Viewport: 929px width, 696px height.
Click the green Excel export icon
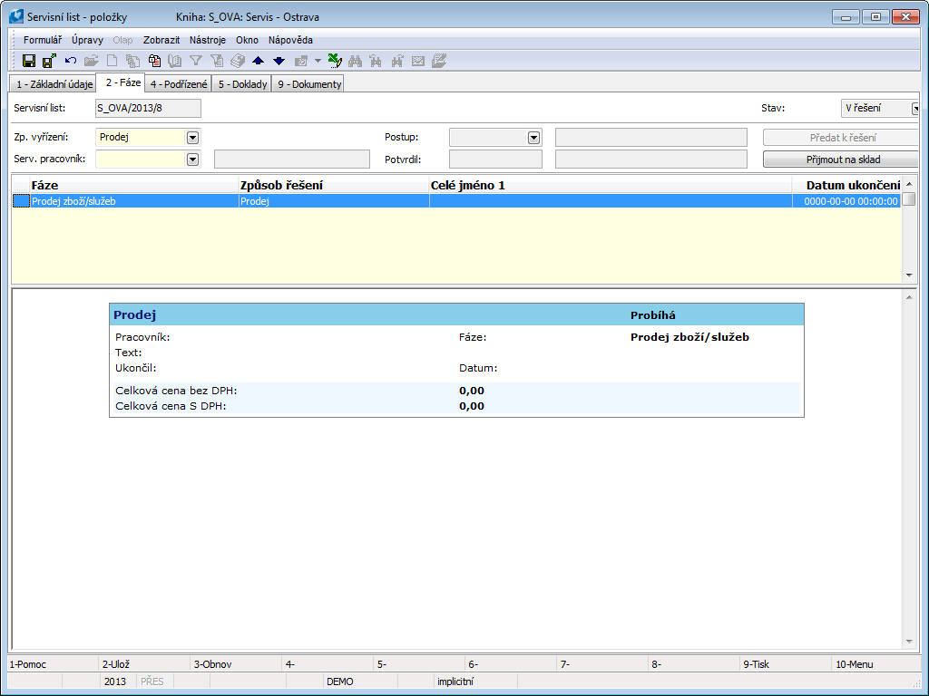click(x=335, y=61)
